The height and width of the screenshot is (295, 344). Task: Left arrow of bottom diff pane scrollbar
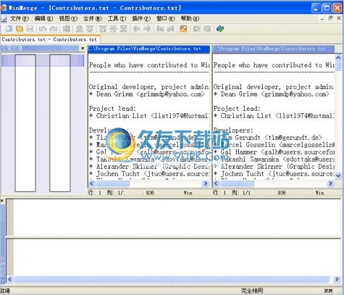coord(10,280)
